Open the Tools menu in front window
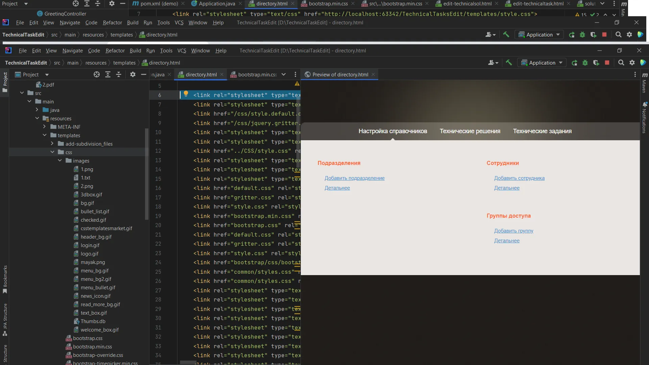The height and width of the screenshot is (365, 649). pyautogui.click(x=166, y=51)
